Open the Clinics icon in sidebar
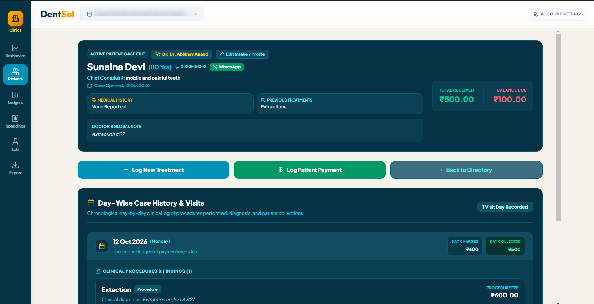 point(15,19)
